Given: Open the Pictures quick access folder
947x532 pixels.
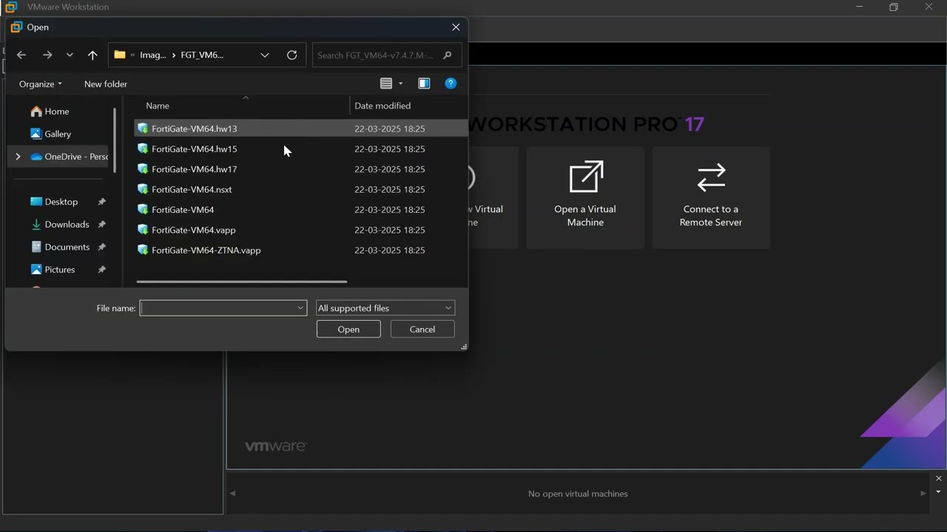Looking at the screenshot, I should click(x=53, y=270).
